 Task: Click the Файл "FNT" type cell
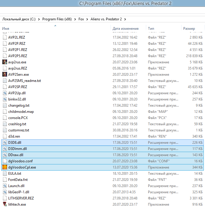pos(157,180)
